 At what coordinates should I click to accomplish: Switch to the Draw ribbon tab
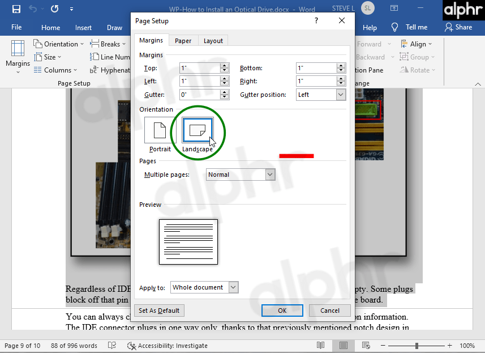pos(114,28)
